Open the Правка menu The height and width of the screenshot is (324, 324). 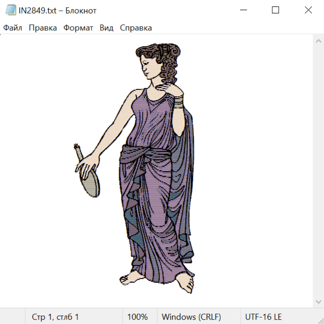tap(42, 28)
